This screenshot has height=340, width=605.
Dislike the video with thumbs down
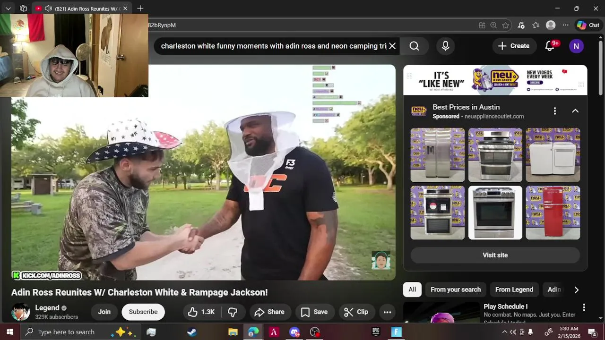[232, 312]
